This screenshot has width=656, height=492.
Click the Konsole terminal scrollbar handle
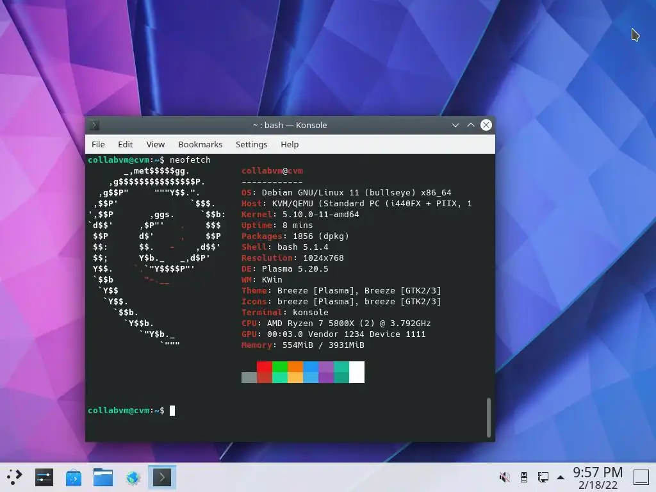coord(489,418)
